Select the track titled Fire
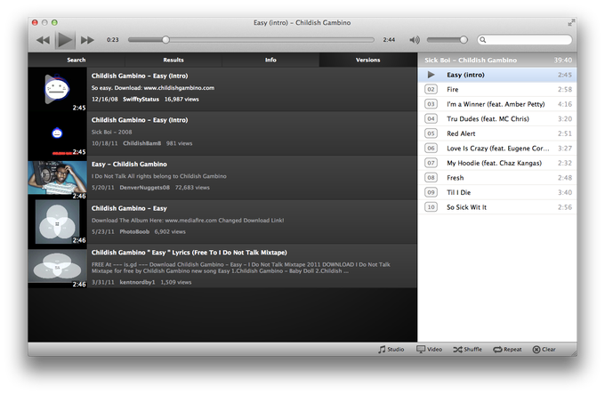 [x=497, y=90]
